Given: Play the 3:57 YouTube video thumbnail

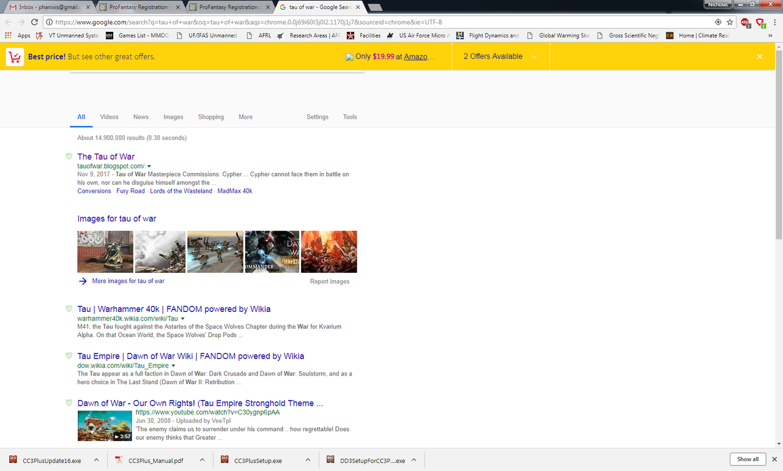Looking at the screenshot, I should pos(105,425).
